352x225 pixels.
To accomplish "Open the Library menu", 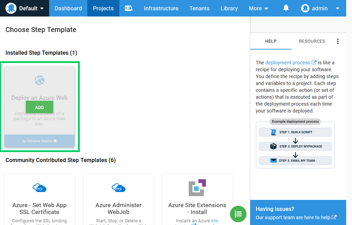I will point(229,8).
